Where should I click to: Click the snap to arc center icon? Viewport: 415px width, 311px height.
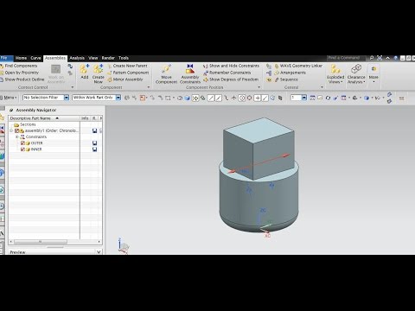[x=242, y=98]
